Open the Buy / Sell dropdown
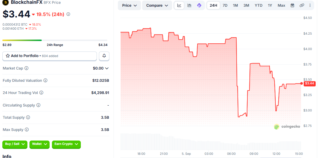318x158 pixels. 15,144
